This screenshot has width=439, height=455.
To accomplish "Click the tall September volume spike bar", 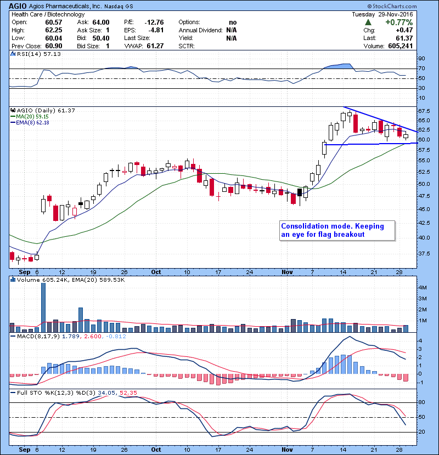I will coord(43,308).
